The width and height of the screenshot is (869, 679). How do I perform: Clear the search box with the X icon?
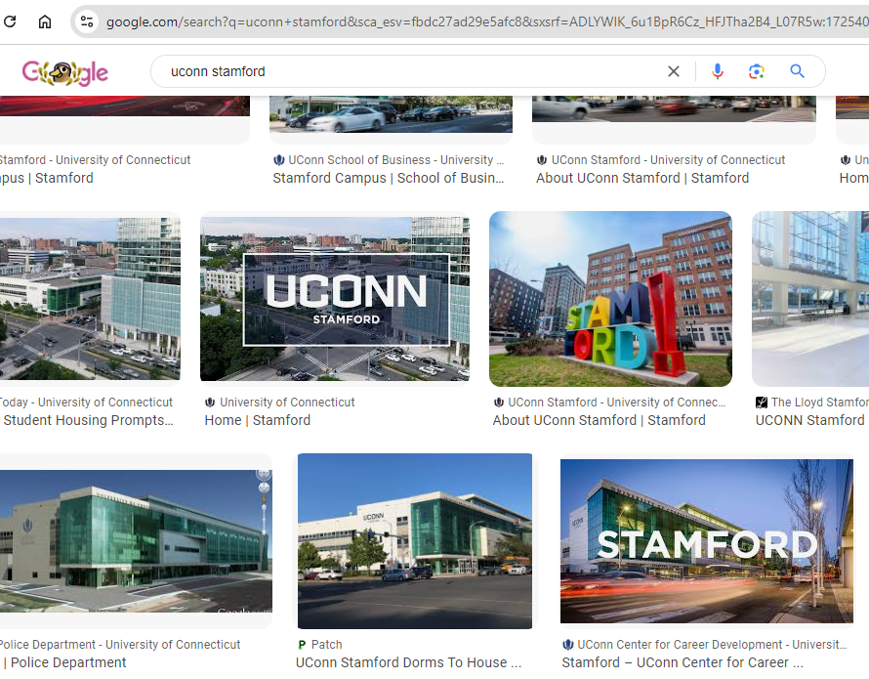(x=674, y=71)
